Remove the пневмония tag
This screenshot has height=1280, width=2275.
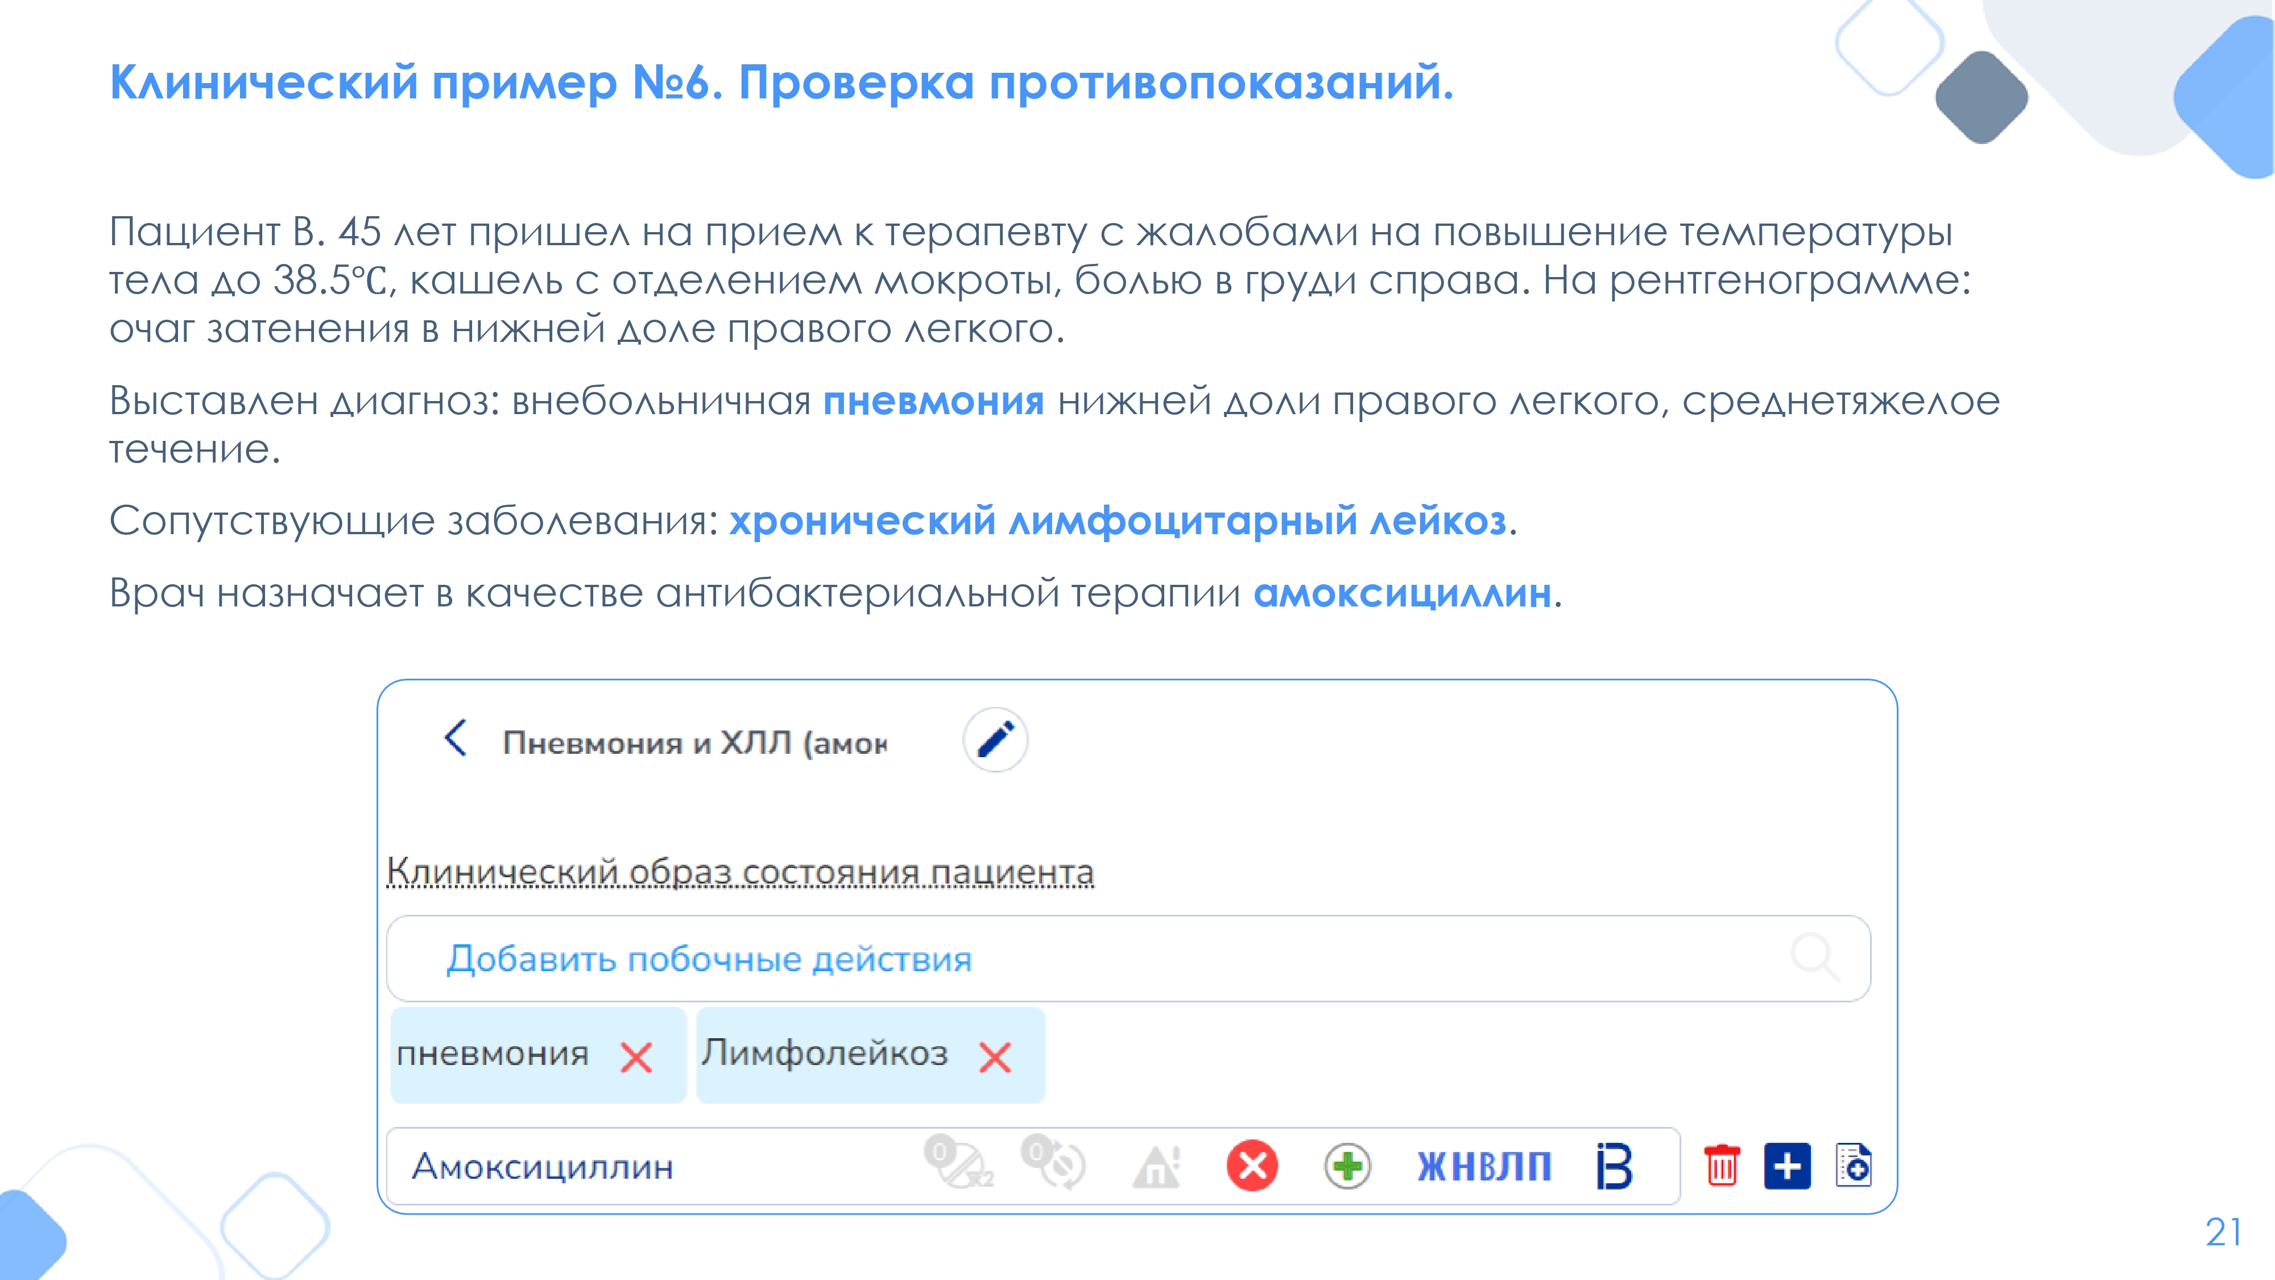point(636,1058)
